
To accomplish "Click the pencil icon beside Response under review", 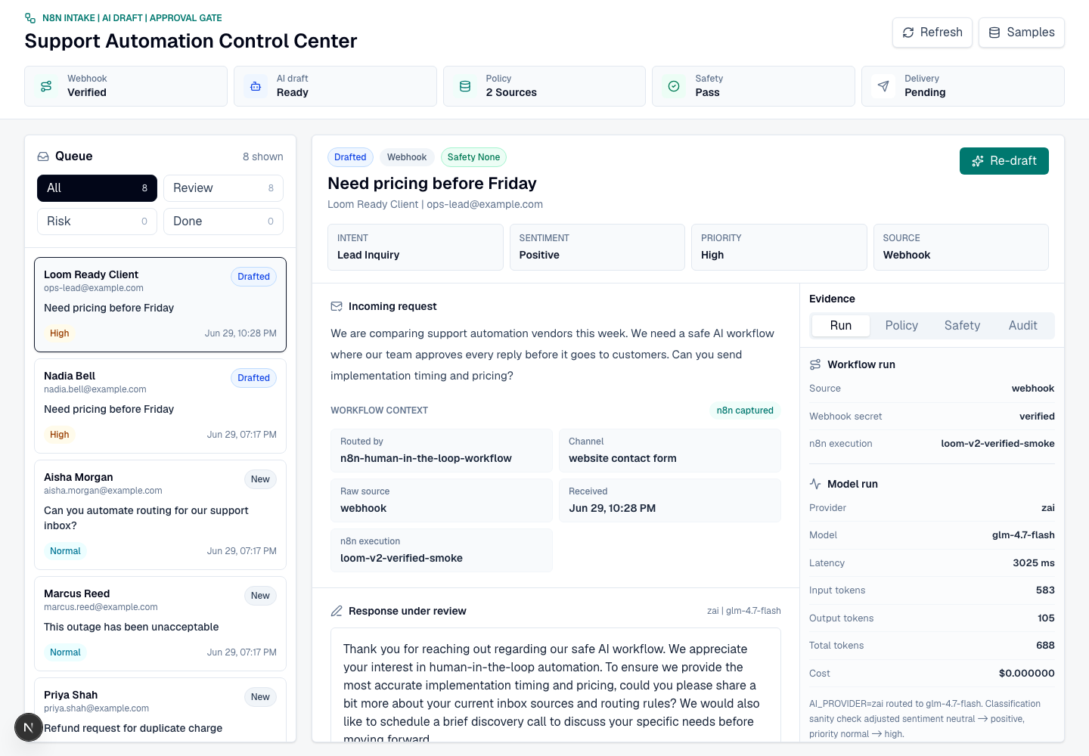I will pos(337,611).
